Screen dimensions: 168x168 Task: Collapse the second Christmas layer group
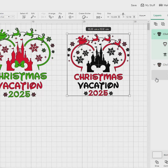click(x=154, y=65)
